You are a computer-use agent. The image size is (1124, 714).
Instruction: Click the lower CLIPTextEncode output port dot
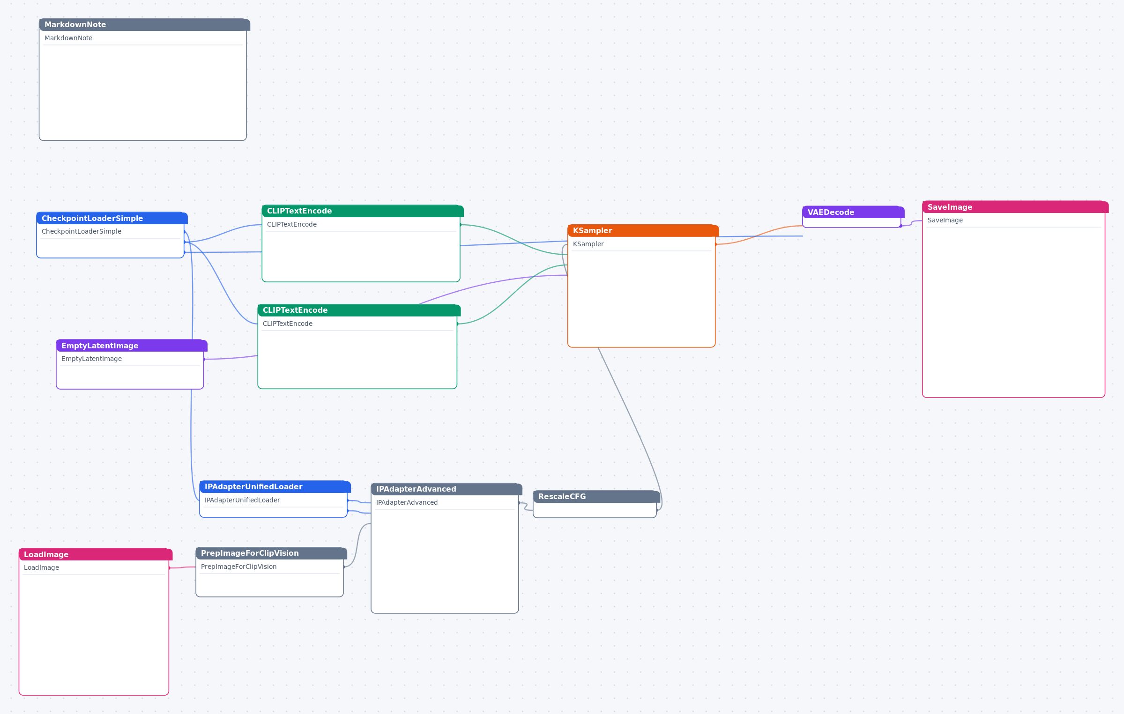pyautogui.click(x=457, y=324)
